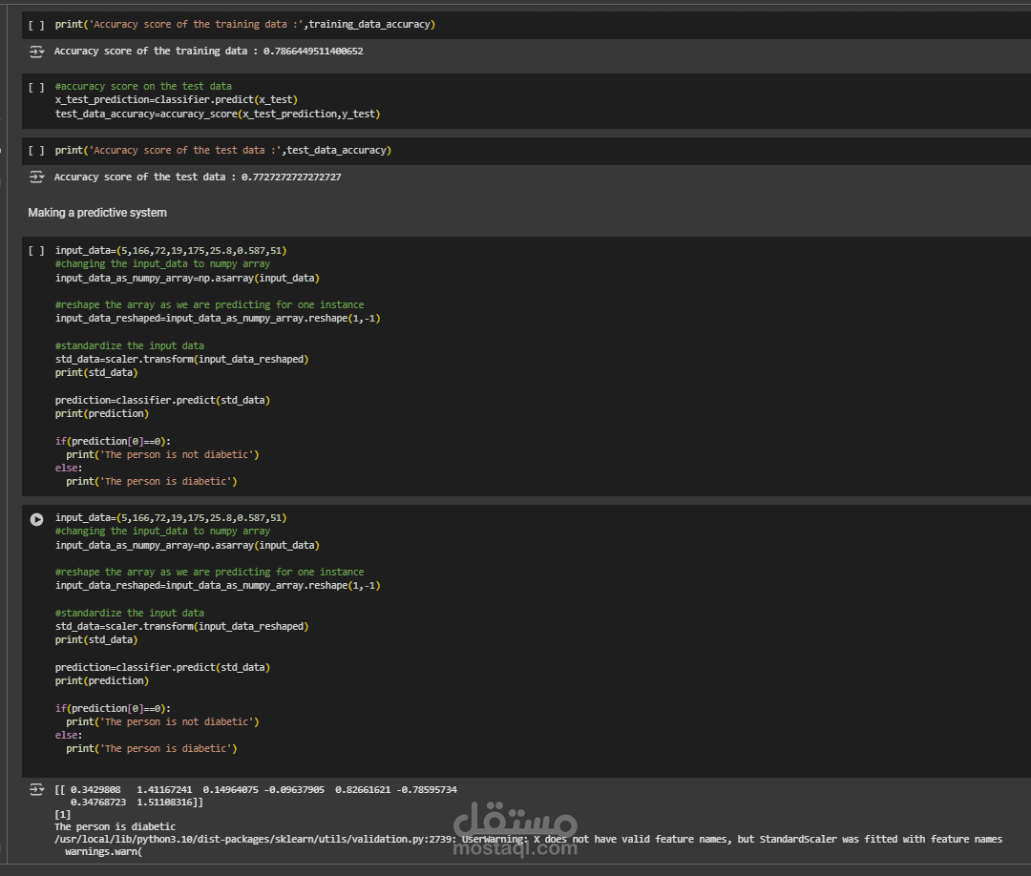
Task: Select run bracket of x_test_prediction cell
Action: (x=37, y=87)
